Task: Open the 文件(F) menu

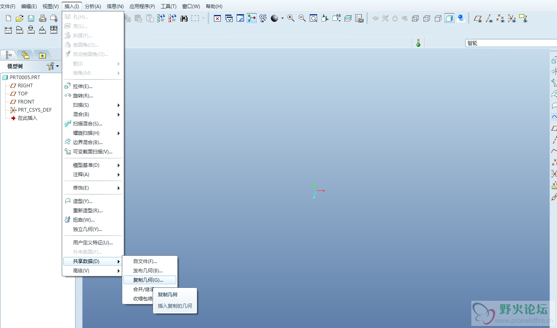Action: 8,6
